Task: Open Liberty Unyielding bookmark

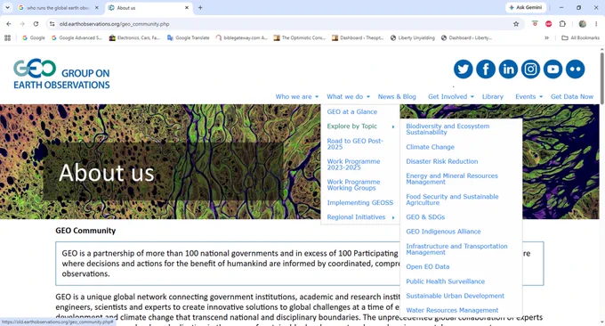Action: click(413, 37)
